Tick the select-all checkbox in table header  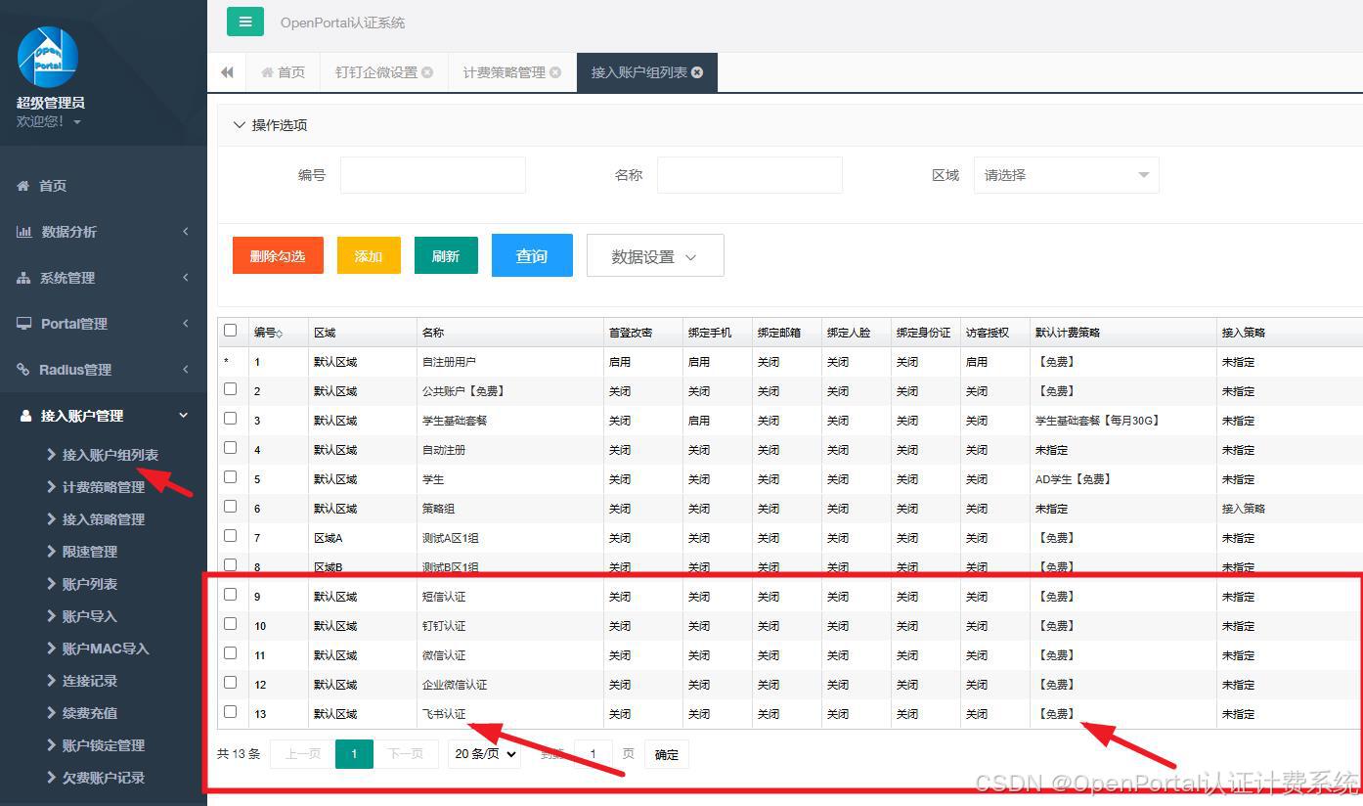click(231, 331)
